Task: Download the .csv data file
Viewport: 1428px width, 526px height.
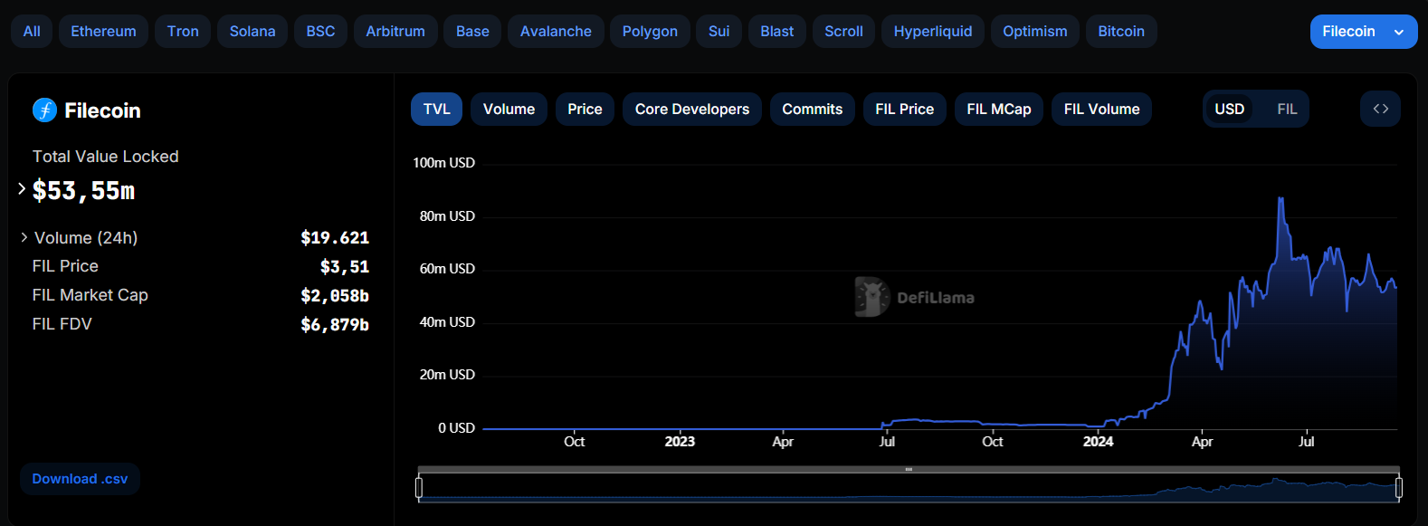Action: [80, 479]
